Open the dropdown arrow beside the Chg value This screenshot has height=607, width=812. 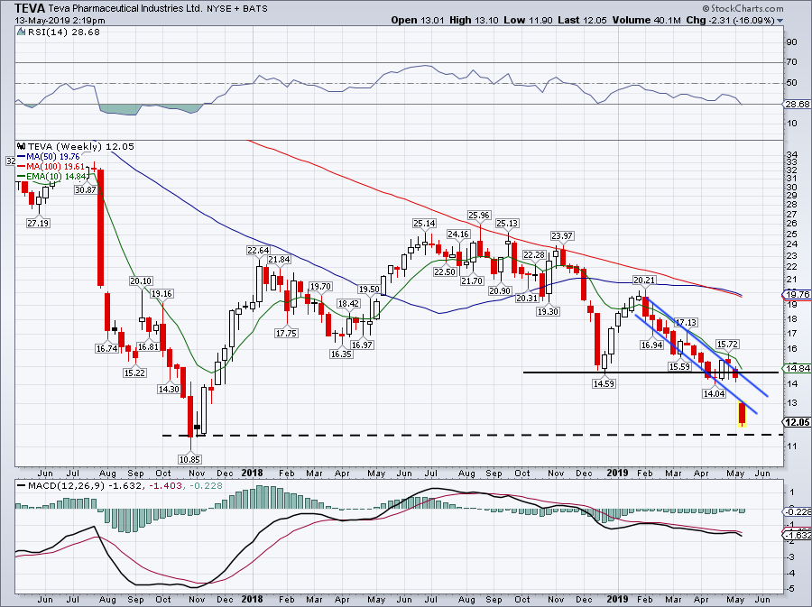tap(780, 21)
